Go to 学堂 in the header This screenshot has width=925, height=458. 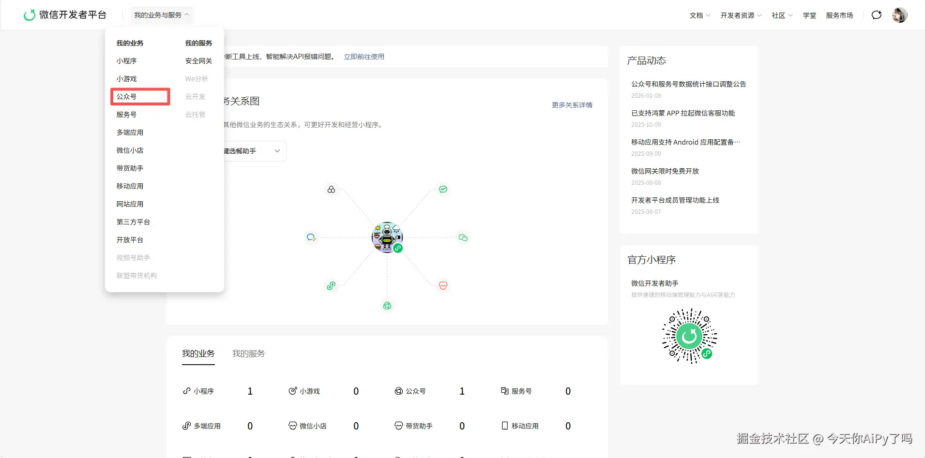pos(809,15)
